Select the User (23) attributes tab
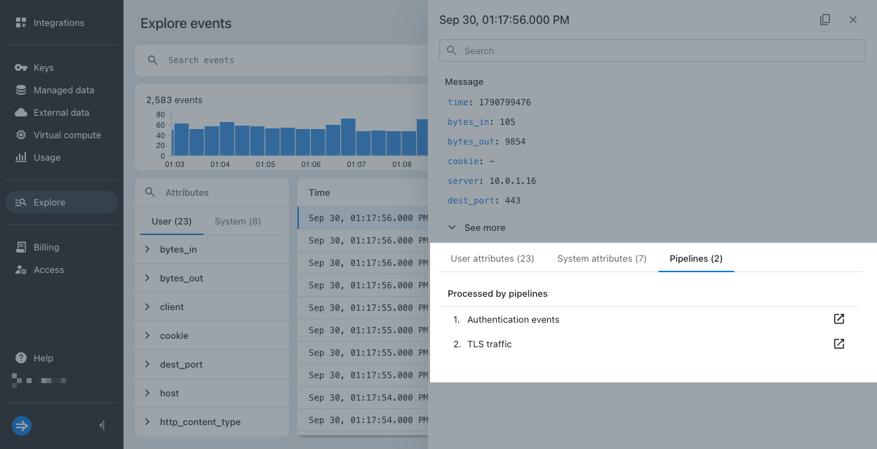This screenshot has height=449, width=877. (172, 221)
